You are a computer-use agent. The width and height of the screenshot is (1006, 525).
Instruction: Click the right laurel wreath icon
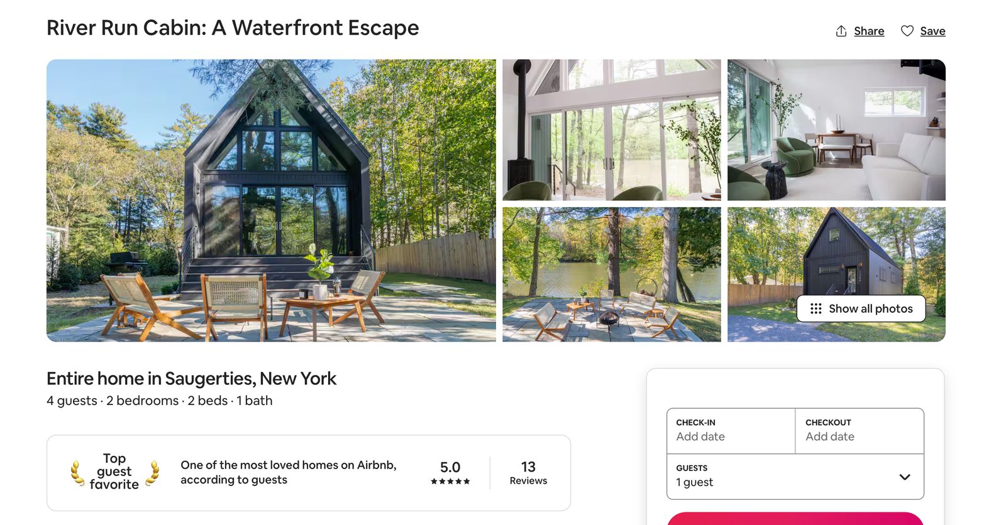pos(152,473)
